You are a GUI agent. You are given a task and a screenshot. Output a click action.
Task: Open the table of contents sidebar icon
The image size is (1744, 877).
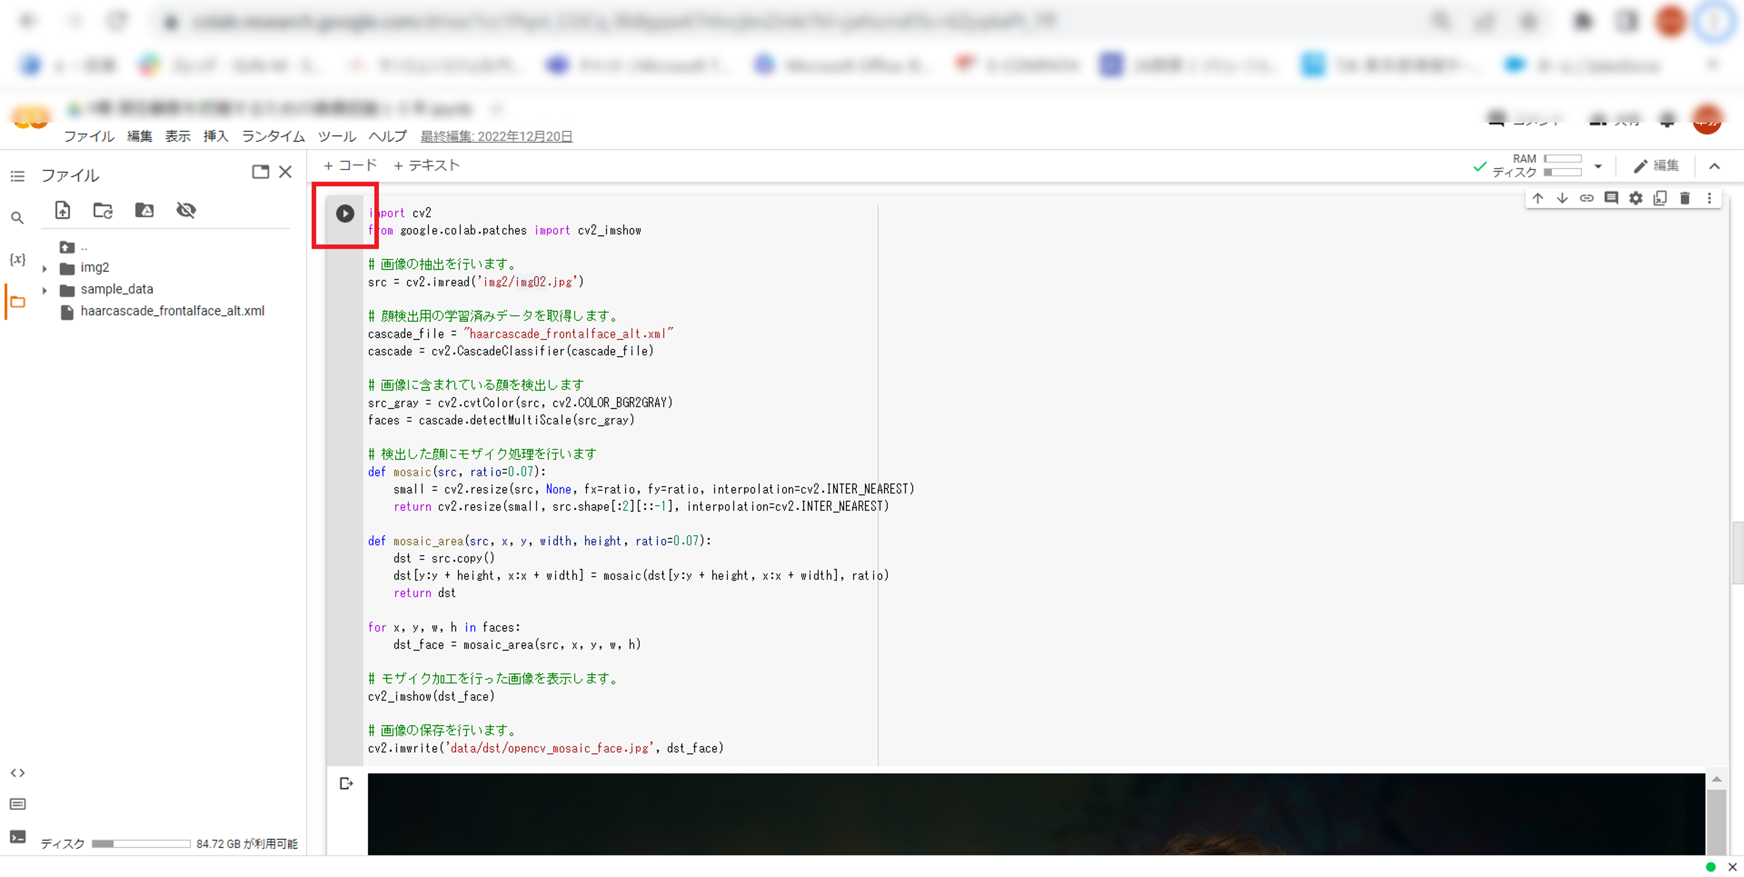coord(17,176)
